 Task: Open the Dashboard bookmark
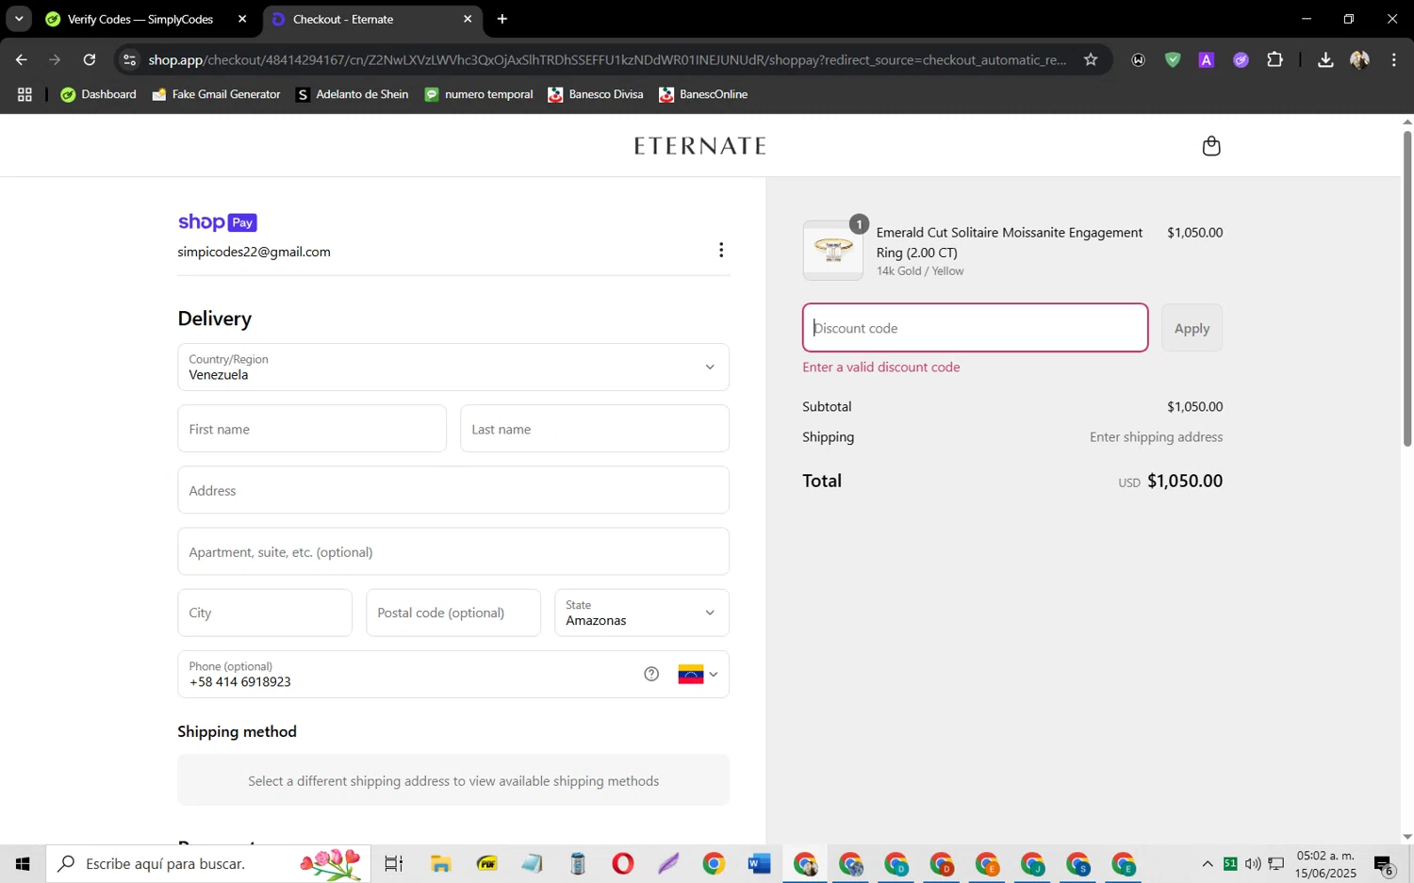coord(98,94)
